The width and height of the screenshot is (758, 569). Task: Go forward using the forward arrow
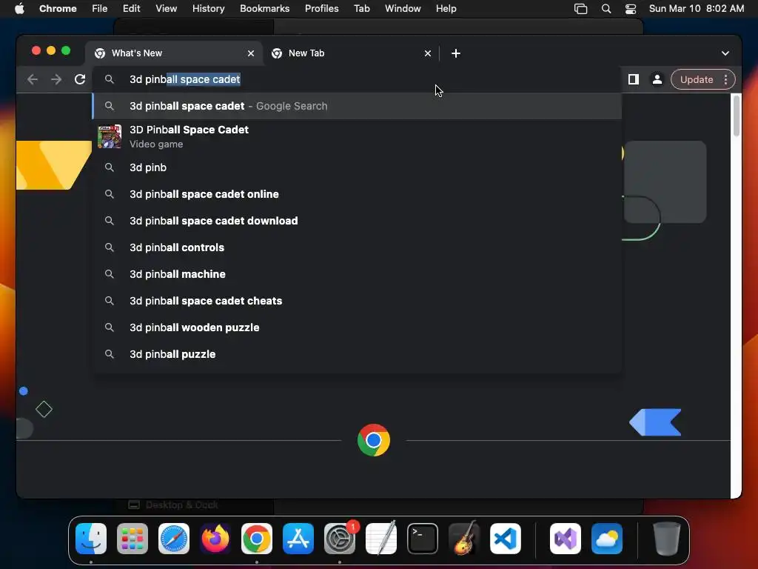point(56,79)
